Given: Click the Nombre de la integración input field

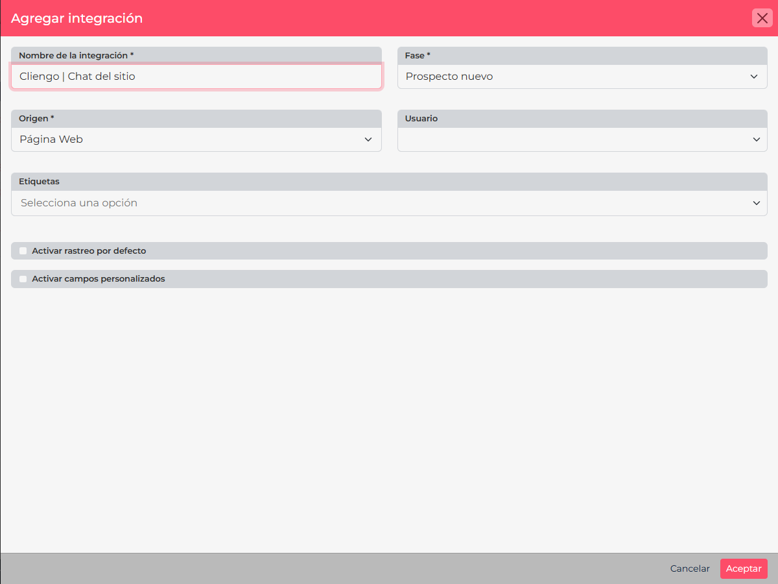Looking at the screenshot, I should pos(196,77).
